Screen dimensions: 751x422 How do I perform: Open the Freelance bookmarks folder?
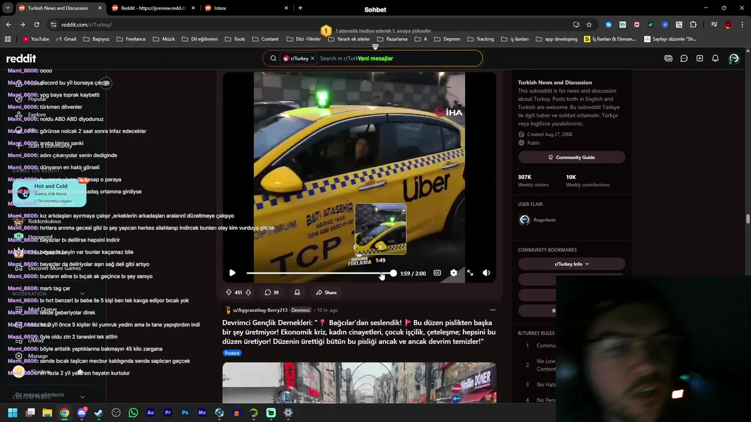131,39
